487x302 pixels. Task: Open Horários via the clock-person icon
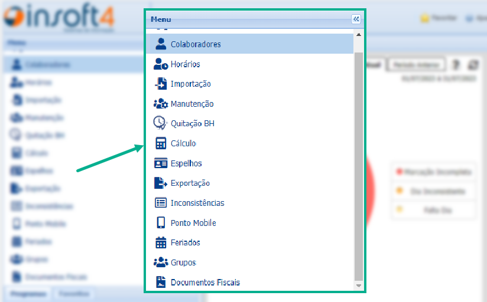coord(160,64)
